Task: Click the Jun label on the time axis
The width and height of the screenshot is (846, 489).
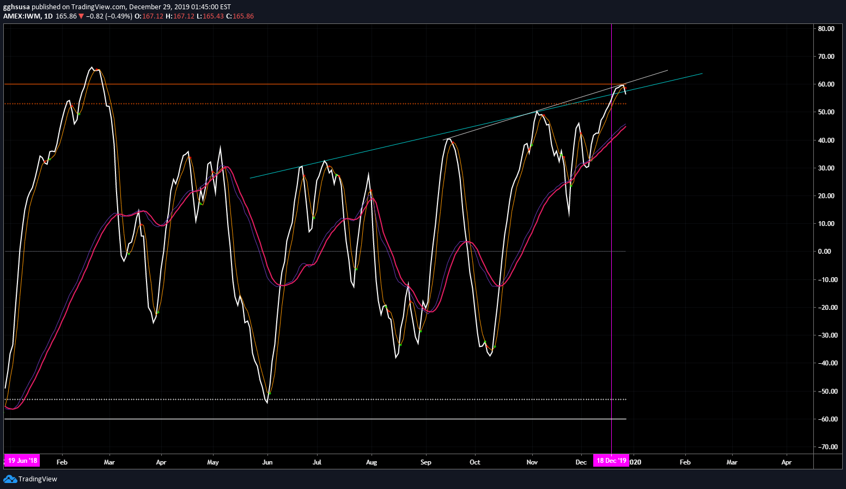Action: click(x=267, y=462)
